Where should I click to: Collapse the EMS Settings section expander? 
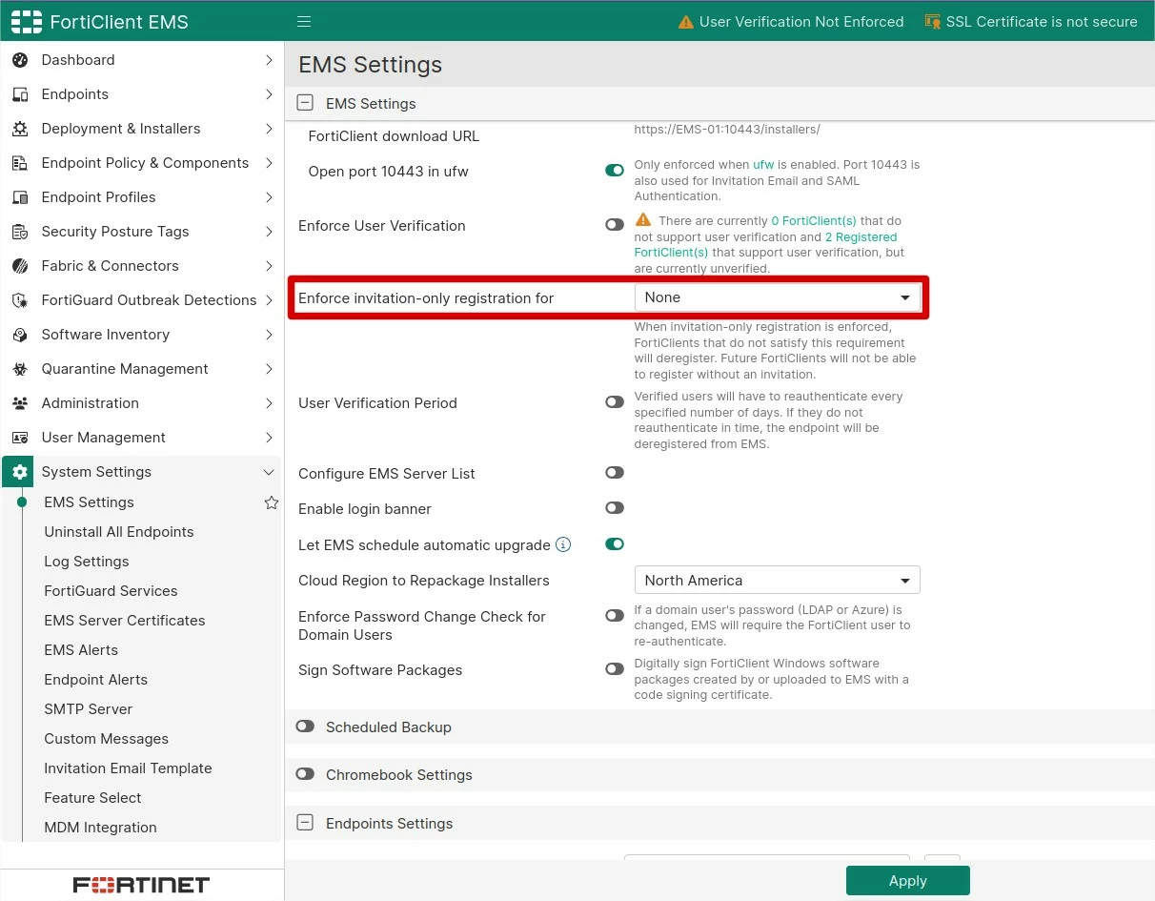click(x=305, y=103)
